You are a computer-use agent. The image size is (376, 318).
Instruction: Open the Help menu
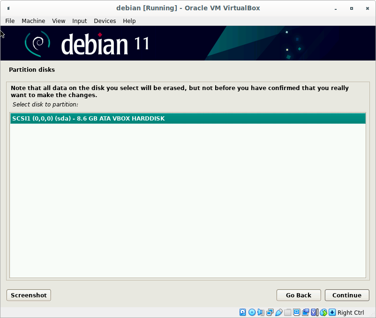coord(129,21)
